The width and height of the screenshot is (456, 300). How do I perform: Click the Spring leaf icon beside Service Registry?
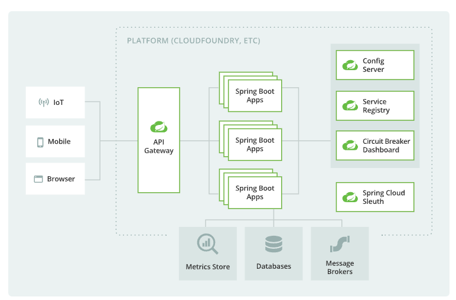point(350,106)
